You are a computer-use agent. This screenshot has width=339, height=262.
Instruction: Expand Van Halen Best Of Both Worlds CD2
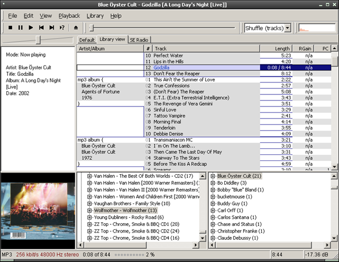89,176
